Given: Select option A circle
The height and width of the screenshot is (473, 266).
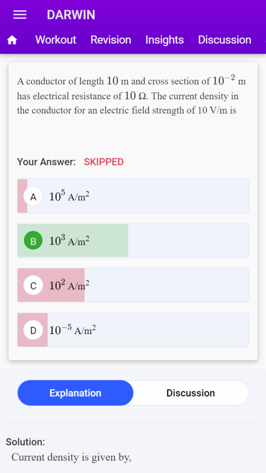Looking at the screenshot, I should click(x=33, y=196).
